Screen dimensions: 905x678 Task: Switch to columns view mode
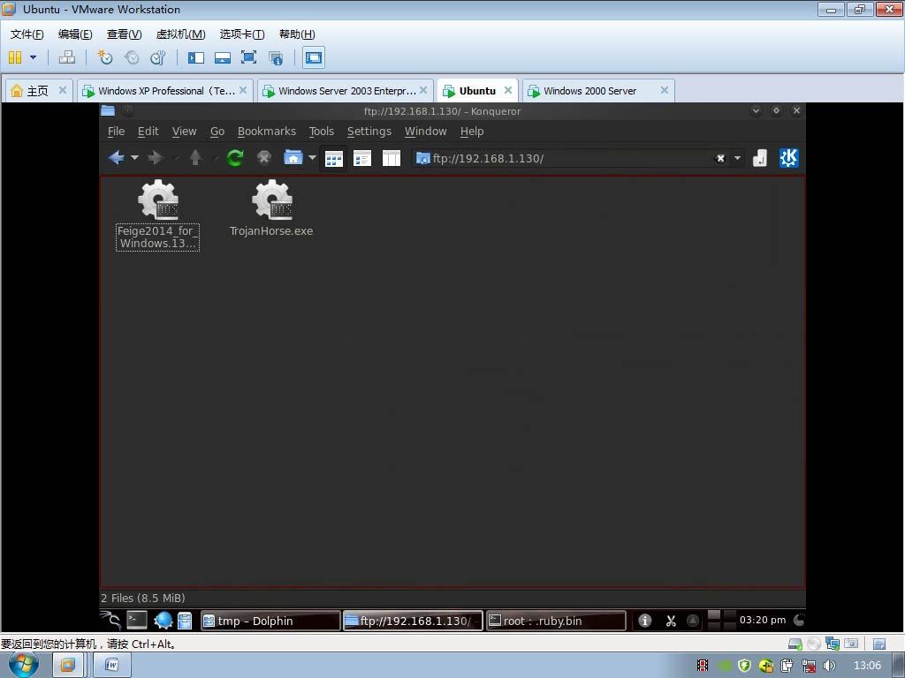[392, 159]
